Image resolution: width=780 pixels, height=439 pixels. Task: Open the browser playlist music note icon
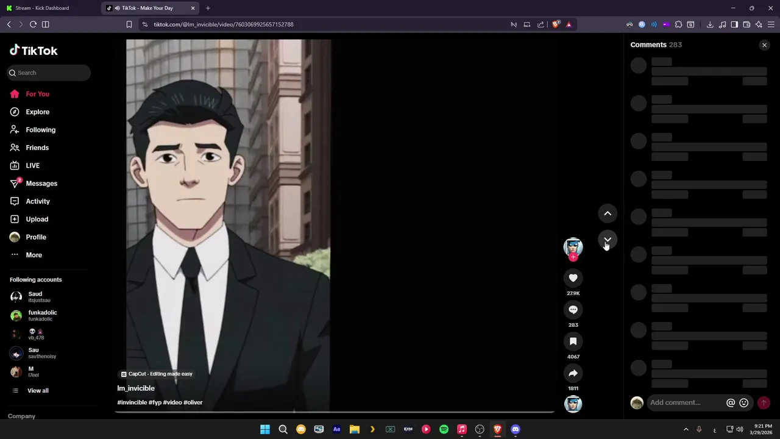tap(722, 24)
